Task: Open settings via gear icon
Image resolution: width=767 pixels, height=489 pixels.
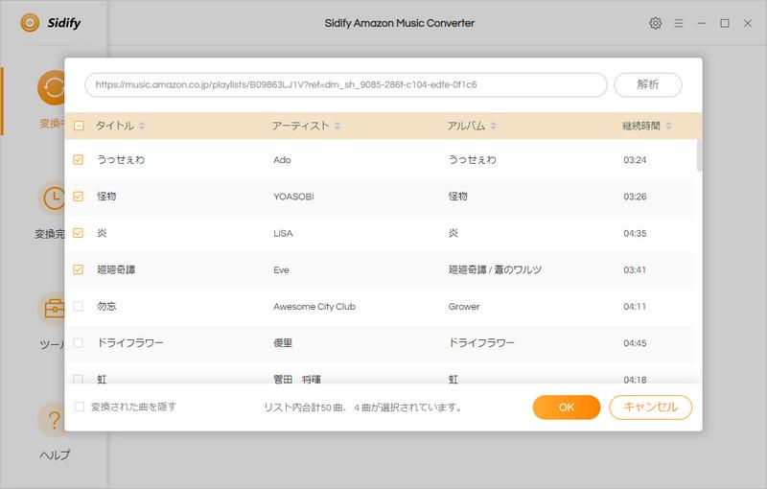Action: coord(655,23)
